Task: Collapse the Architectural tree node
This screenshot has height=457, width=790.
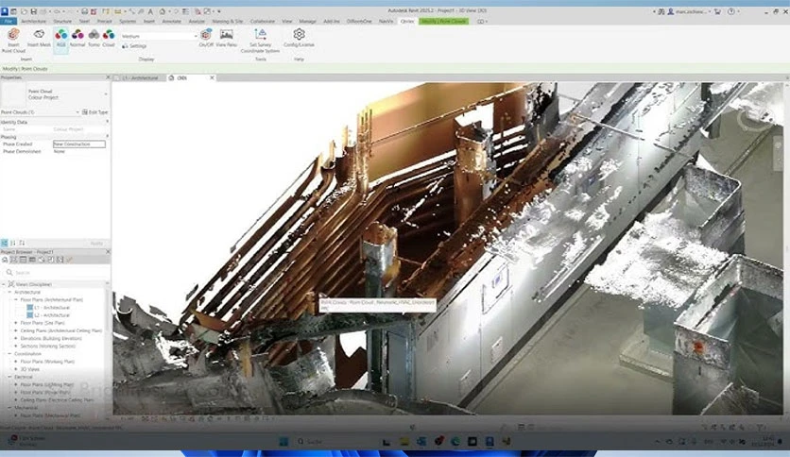Action: [9, 292]
